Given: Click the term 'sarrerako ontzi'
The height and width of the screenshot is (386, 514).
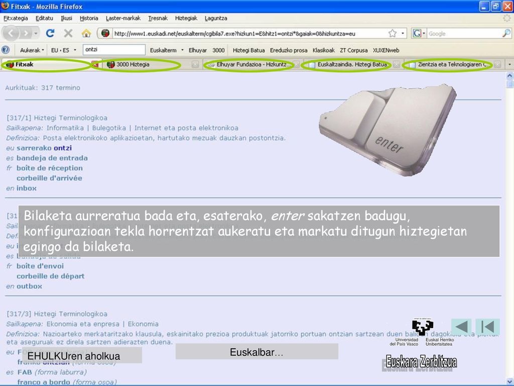Looking at the screenshot, I should (44, 148).
